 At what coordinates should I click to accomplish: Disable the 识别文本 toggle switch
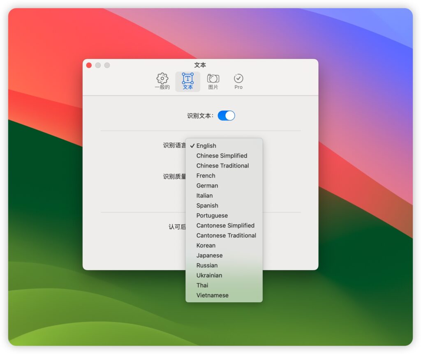pyautogui.click(x=227, y=115)
